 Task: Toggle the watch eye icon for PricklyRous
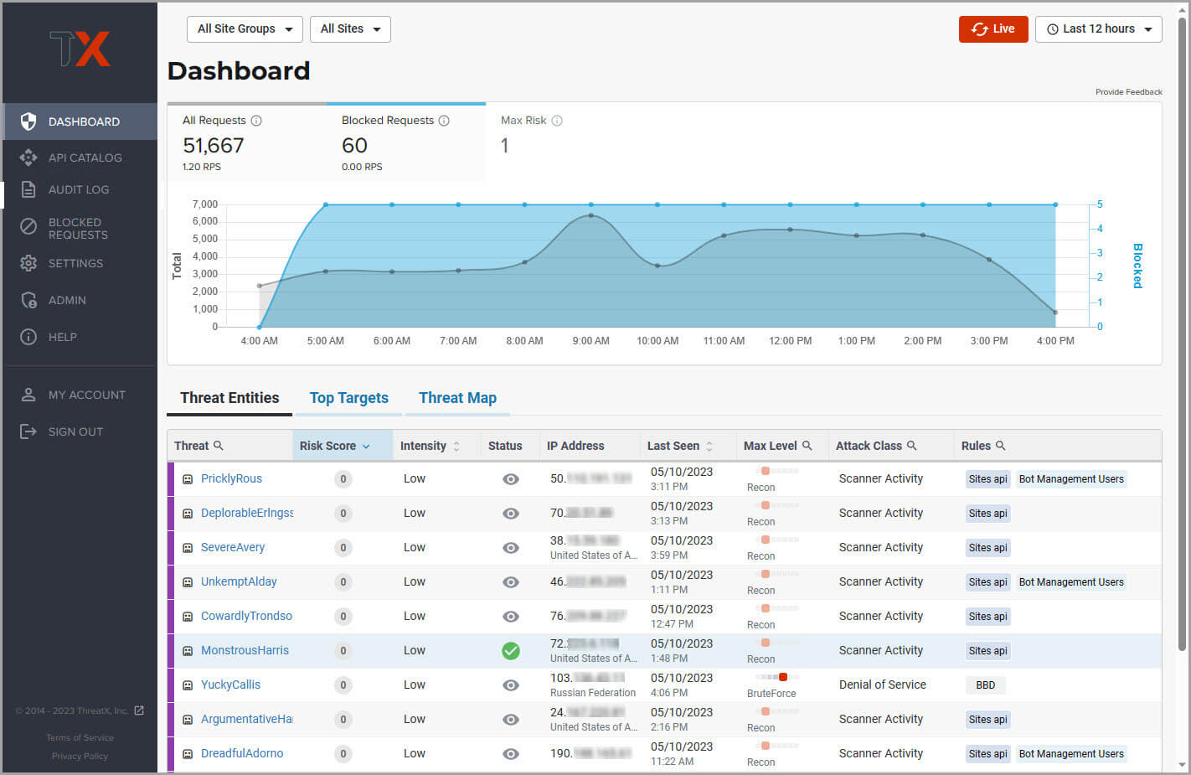point(510,479)
